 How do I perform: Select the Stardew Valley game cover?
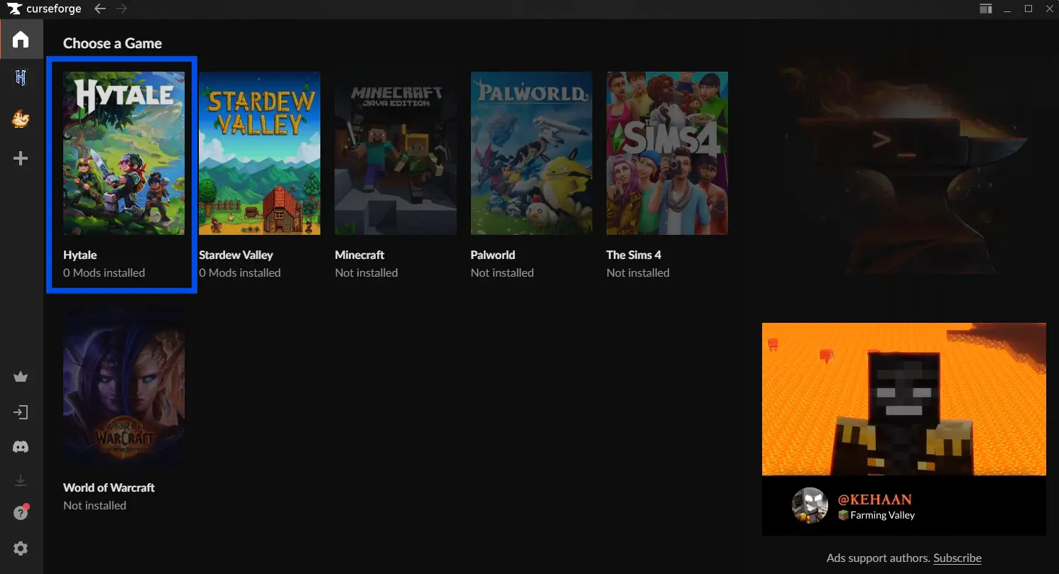click(259, 153)
